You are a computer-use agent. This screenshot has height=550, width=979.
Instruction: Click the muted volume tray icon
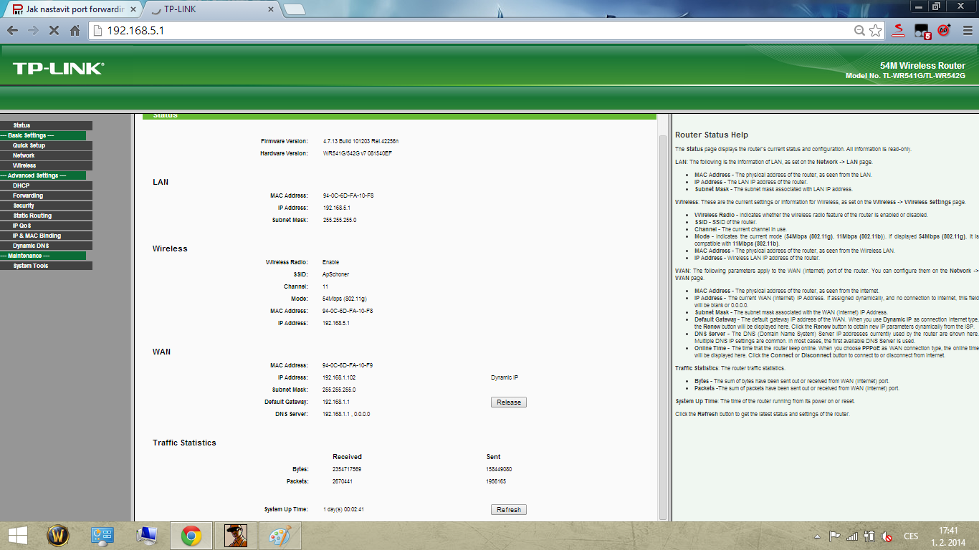[x=887, y=536]
